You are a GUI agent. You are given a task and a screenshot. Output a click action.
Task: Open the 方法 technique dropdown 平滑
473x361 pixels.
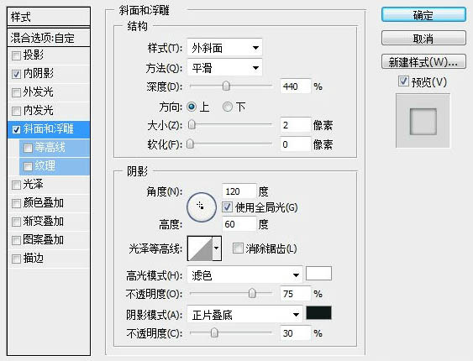tap(224, 67)
